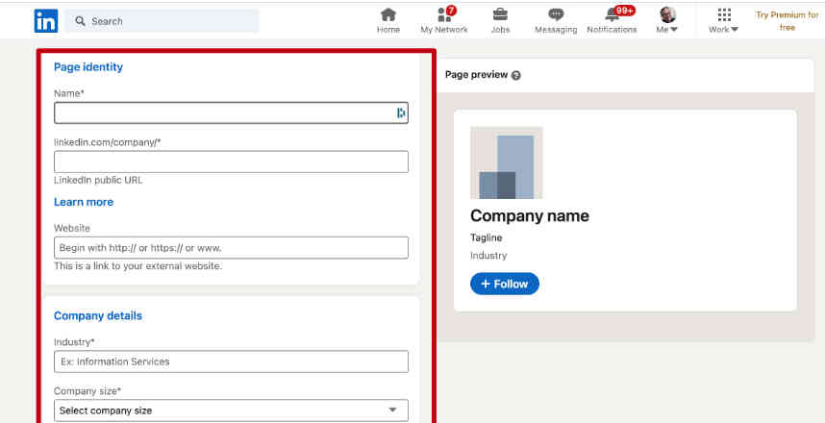Image resolution: width=825 pixels, height=423 pixels.
Task: Click Try Premium for free link
Action: click(787, 21)
